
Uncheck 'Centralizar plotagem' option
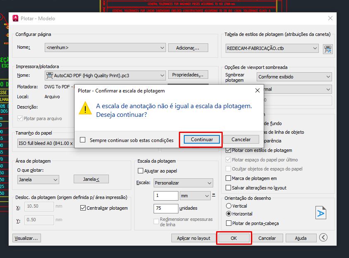pyautogui.click(x=83, y=208)
